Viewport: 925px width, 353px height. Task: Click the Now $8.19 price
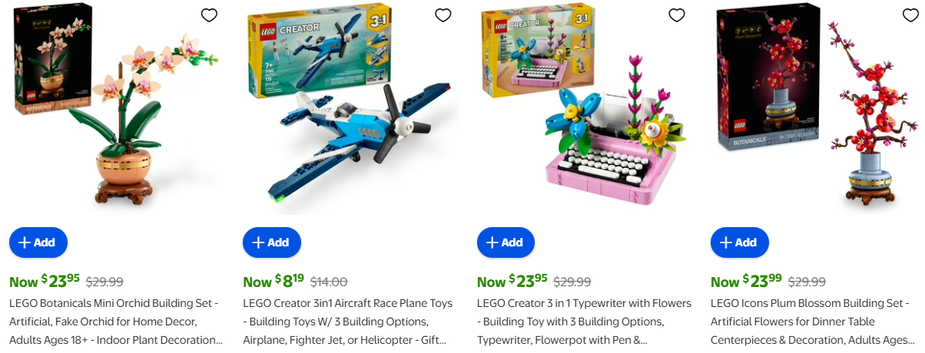click(x=274, y=281)
